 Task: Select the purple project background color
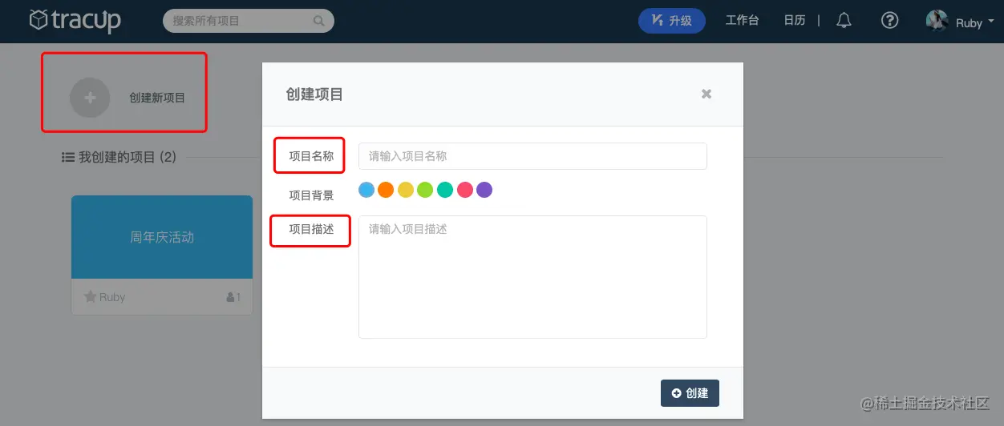pos(484,190)
